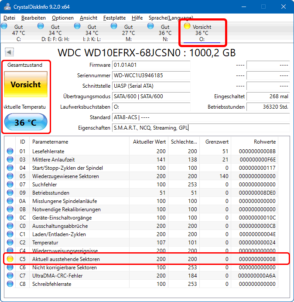Open the Optionen menu
Image resolution: width=294 pixels, height=302 pixels.
[62, 18]
